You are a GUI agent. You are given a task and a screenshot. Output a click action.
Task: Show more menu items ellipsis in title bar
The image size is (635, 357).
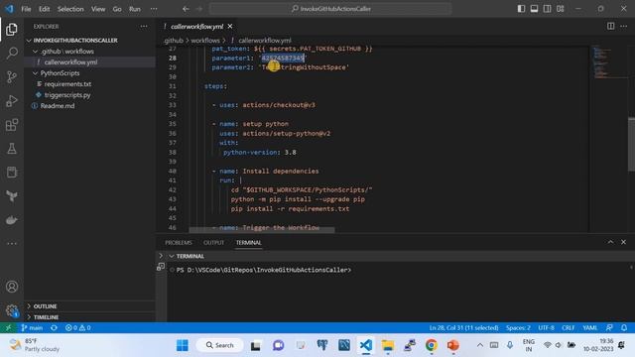(x=154, y=9)
